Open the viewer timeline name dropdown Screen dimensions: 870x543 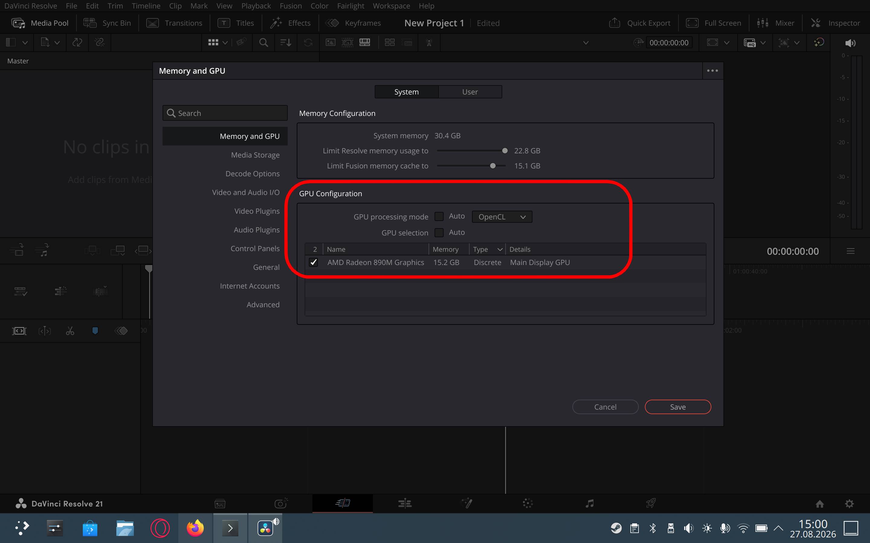click(x=586, y=43)
